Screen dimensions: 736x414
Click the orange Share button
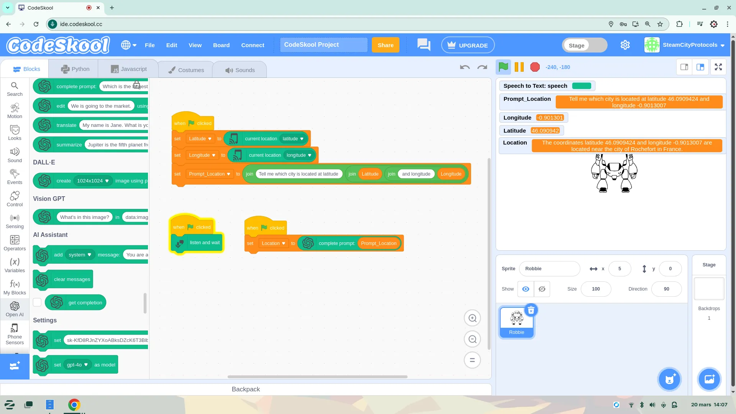385,45
